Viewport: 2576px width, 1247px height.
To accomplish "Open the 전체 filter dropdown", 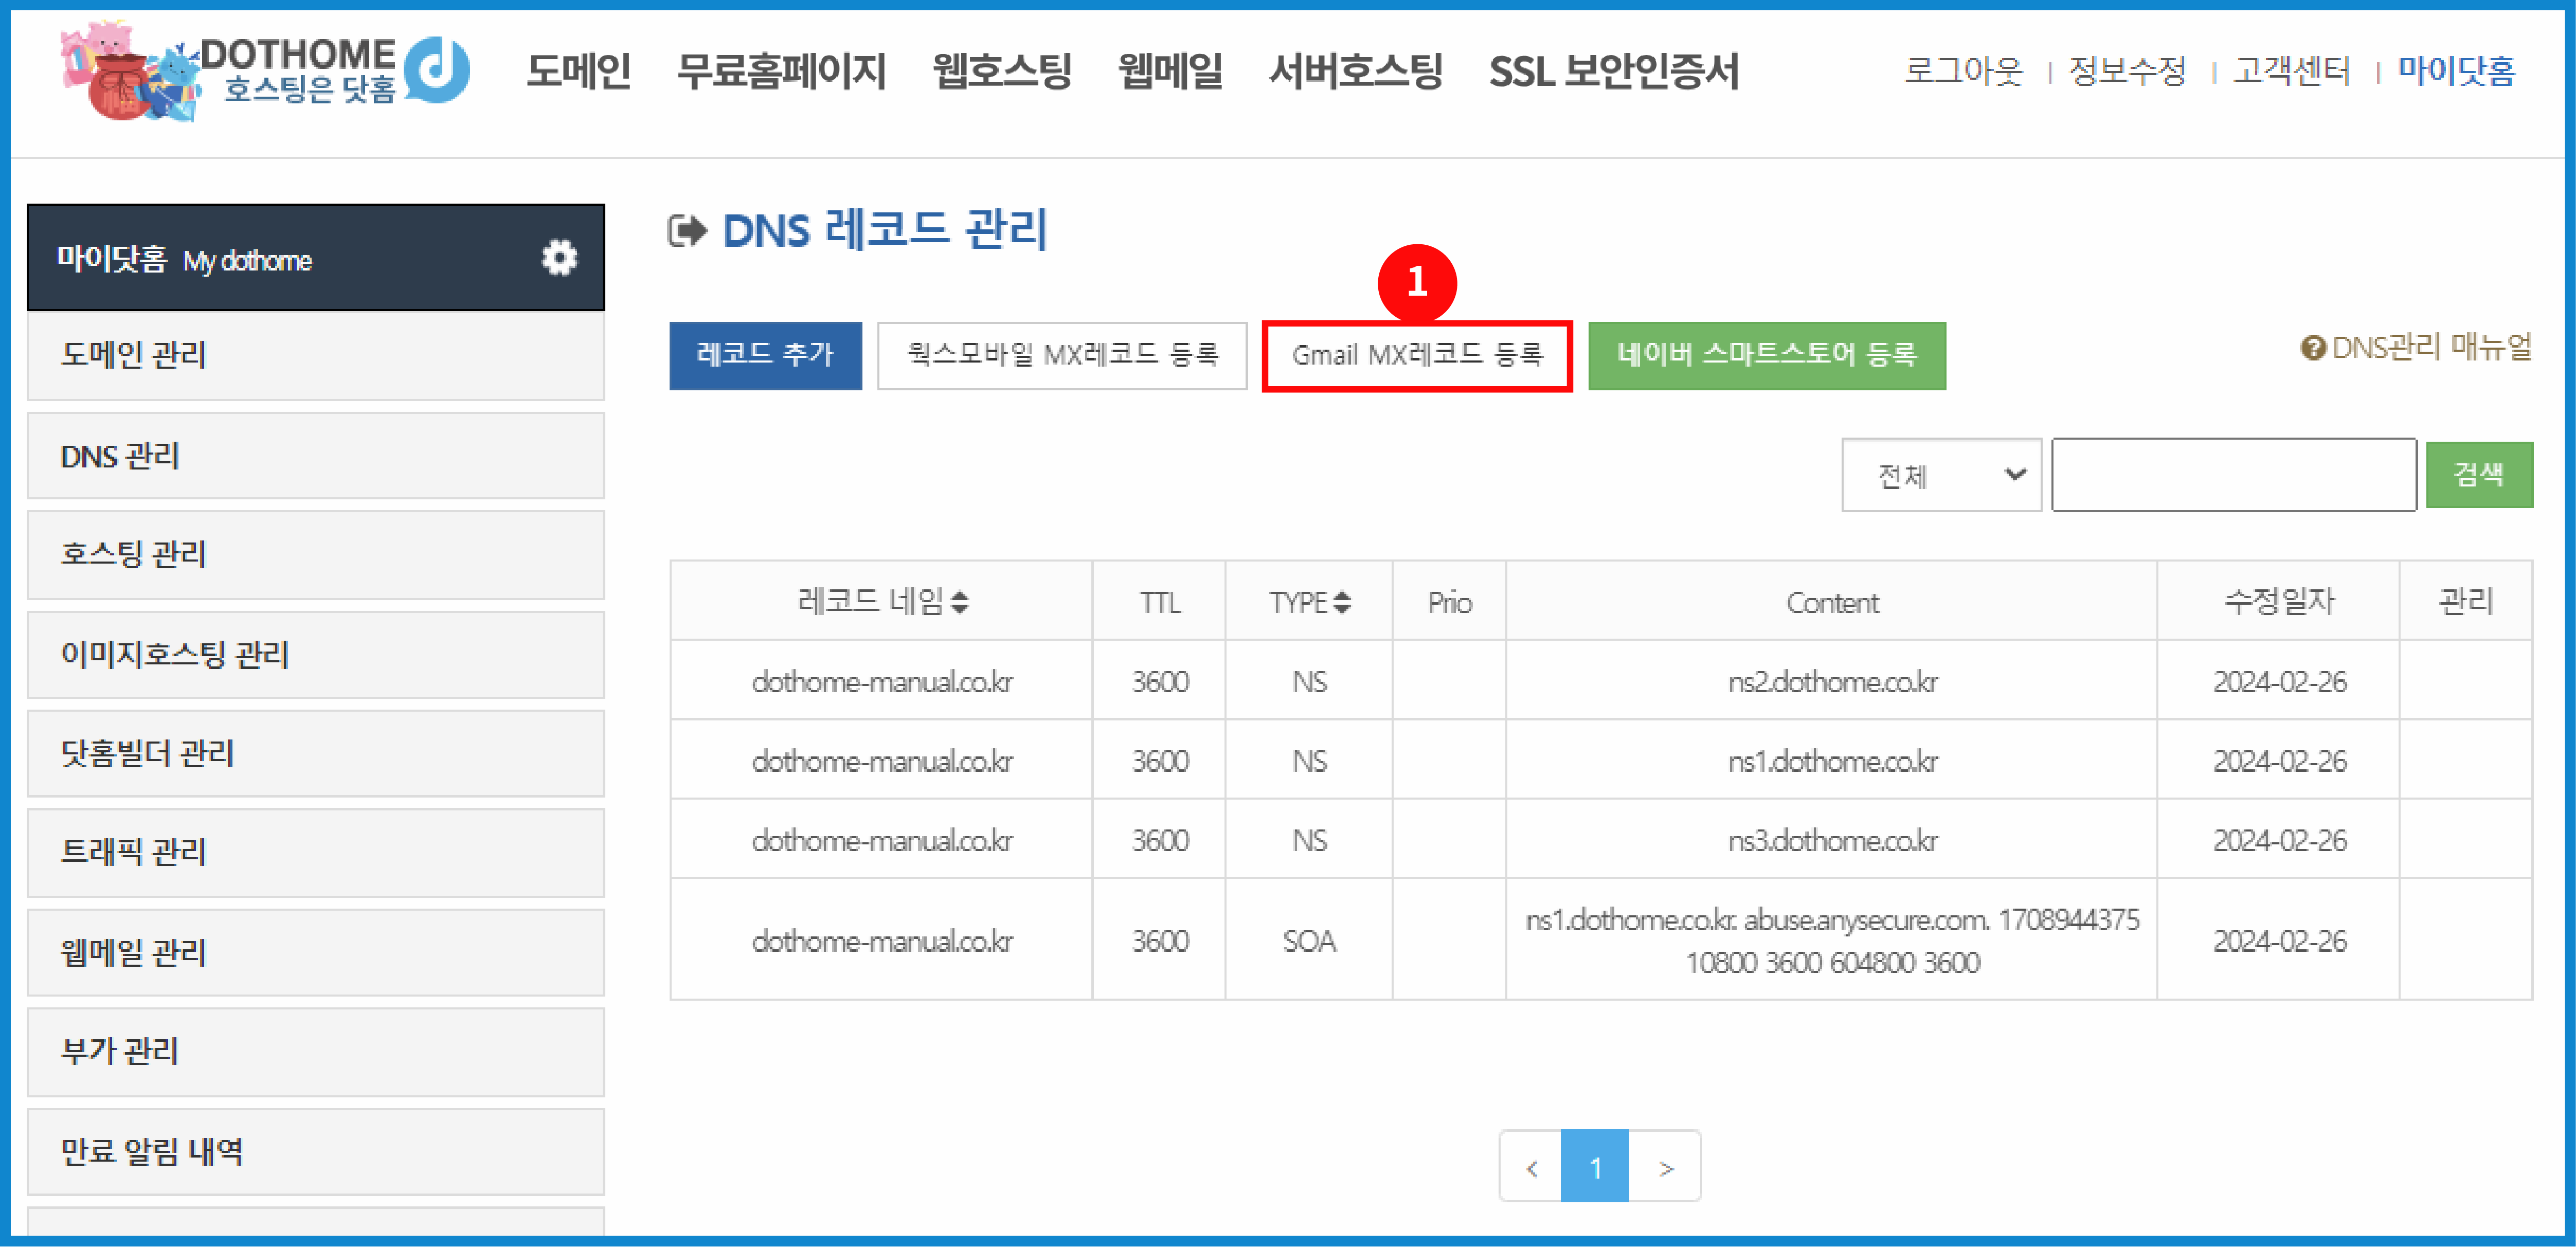I will [1940, 475].
